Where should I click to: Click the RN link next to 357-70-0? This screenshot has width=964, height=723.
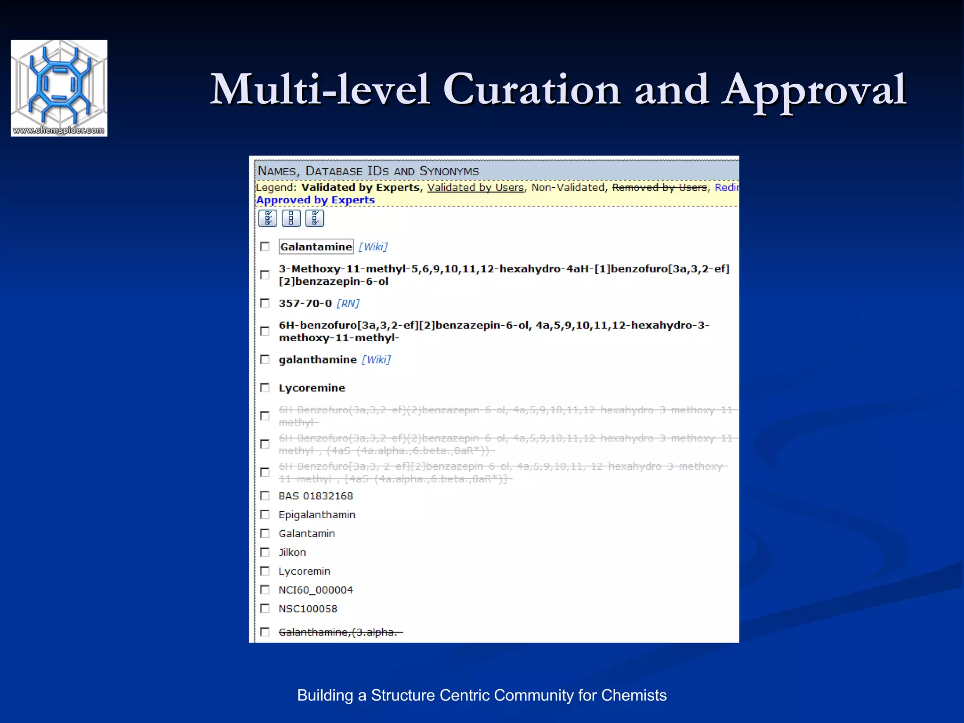[348, 303]
